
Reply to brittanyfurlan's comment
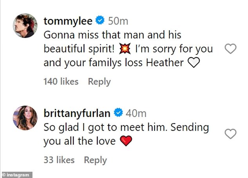point(95,160)
